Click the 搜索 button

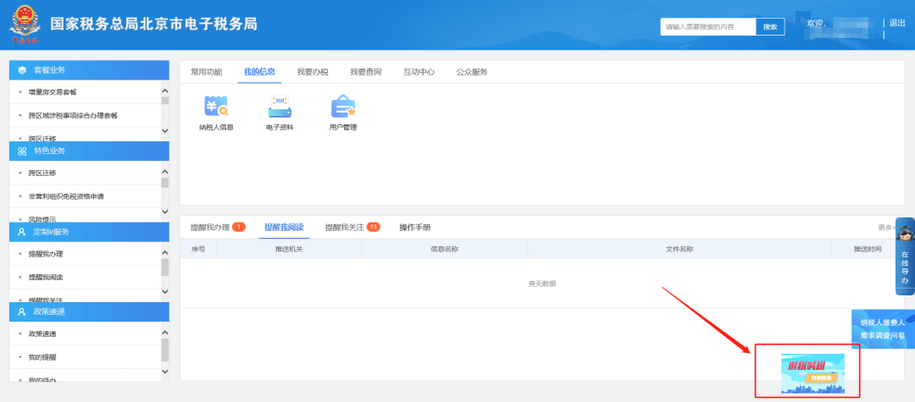(x=770, y=27)
